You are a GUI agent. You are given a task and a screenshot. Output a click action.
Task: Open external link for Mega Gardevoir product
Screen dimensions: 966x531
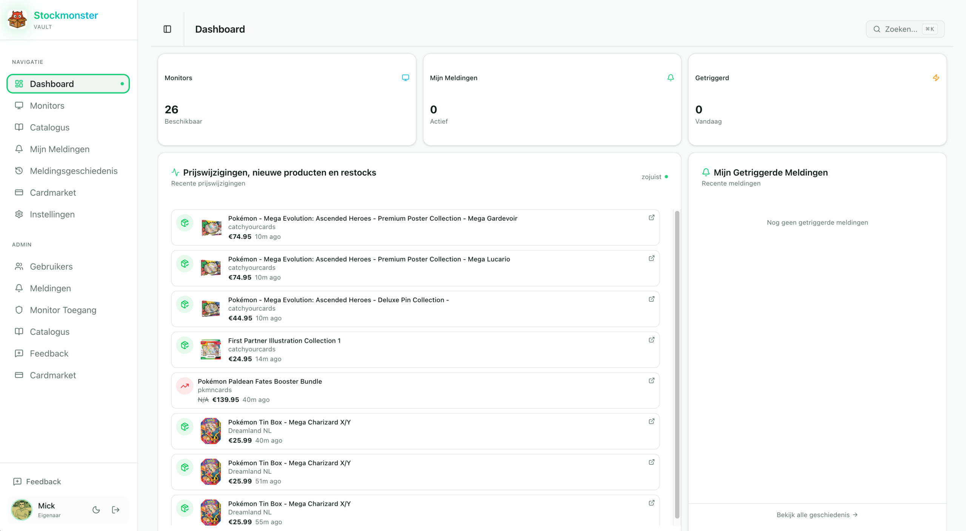point(651,218)
